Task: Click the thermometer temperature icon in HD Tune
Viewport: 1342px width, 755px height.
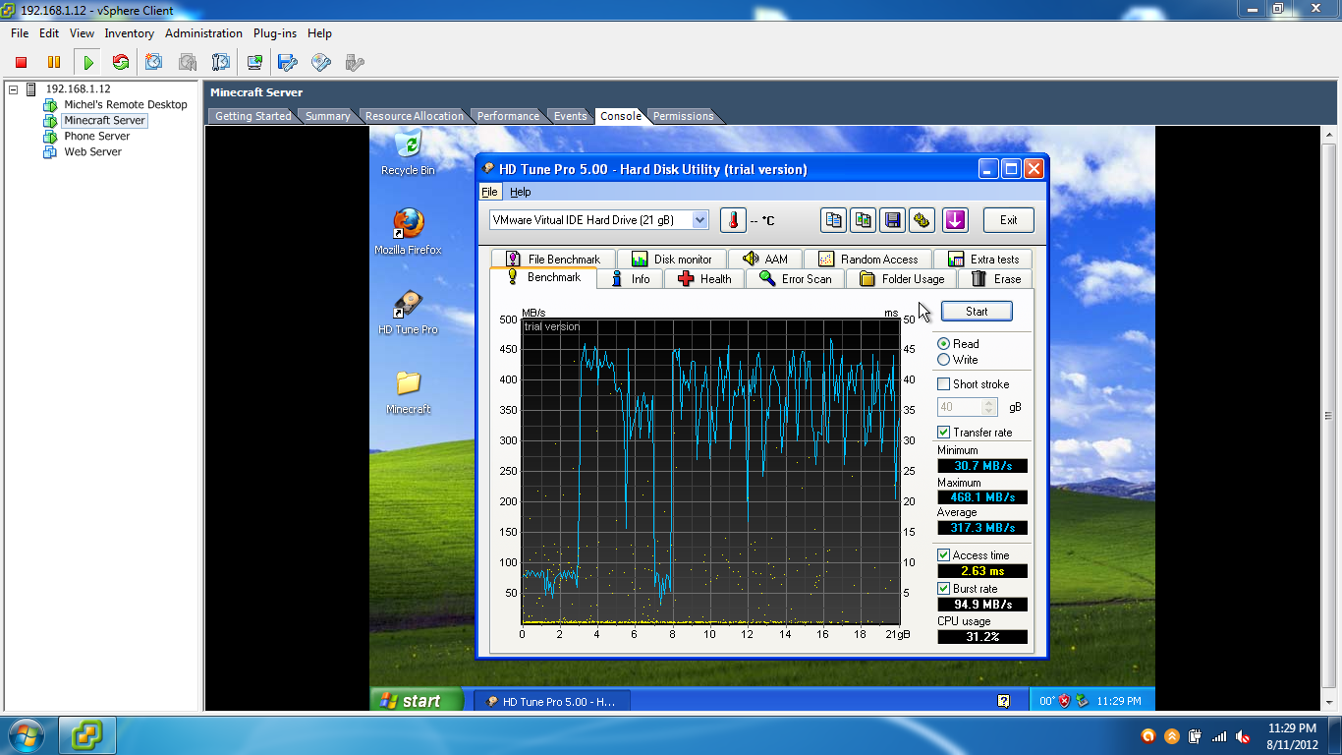Action: (733, 220)
